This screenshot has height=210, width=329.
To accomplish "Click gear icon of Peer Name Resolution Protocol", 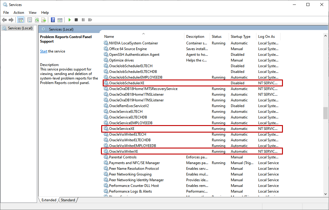I will (106, 168).
